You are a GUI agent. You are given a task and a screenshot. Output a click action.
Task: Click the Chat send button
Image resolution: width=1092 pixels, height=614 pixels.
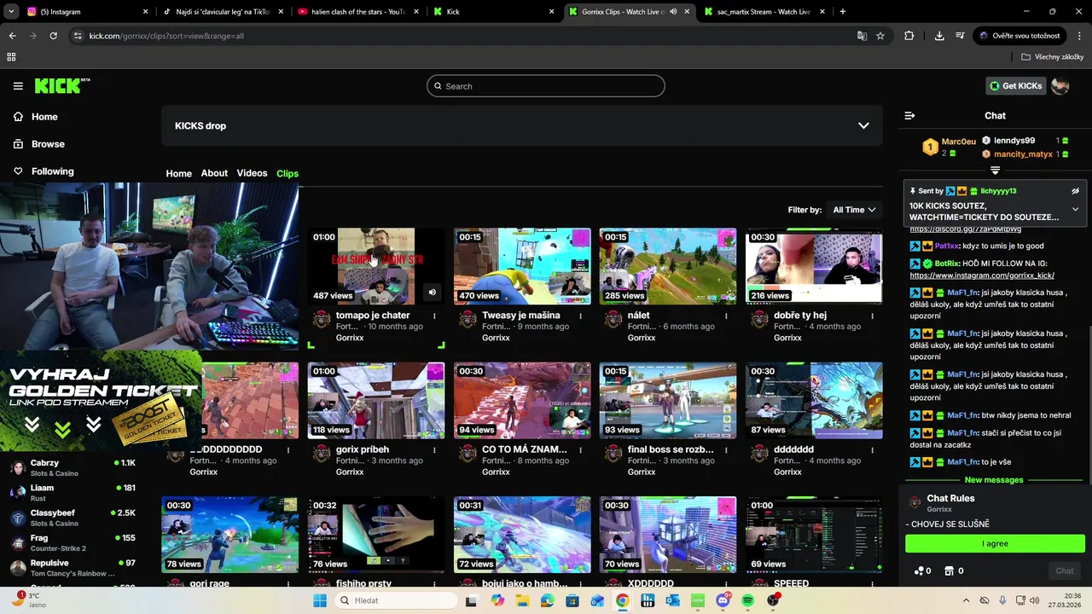(x=1065, y=571)
